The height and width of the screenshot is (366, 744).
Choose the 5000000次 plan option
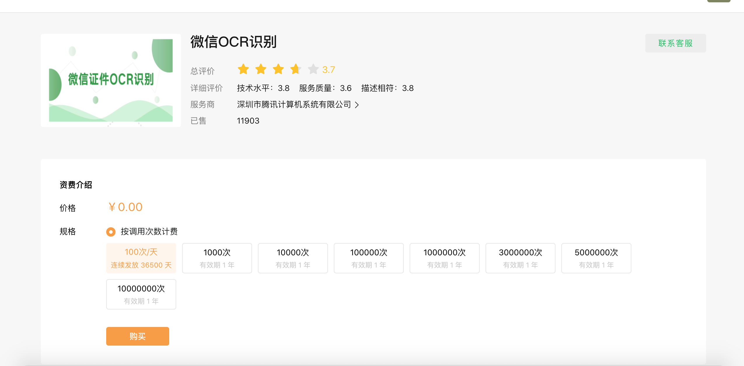596,258
